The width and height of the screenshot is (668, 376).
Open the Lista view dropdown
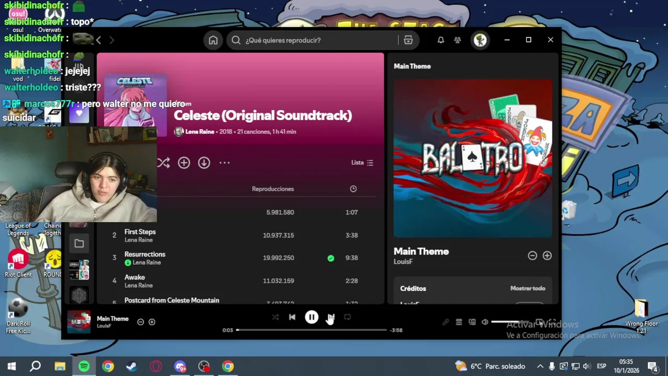[x=362, y=163]
